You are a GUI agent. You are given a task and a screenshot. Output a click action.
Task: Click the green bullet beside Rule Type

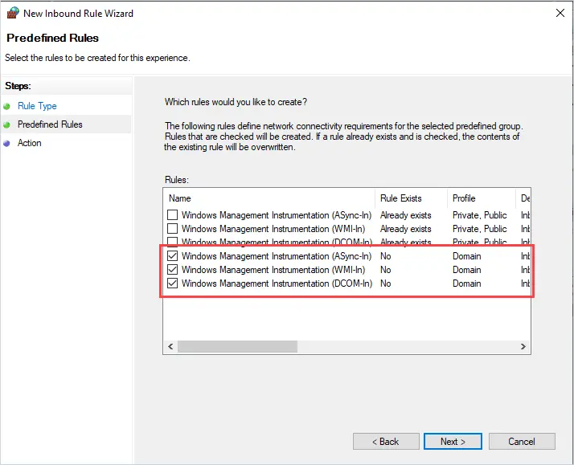[x=6, y=106]
